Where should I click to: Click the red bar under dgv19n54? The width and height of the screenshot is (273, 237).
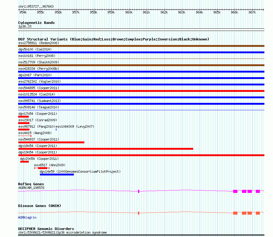coord(141,155)
